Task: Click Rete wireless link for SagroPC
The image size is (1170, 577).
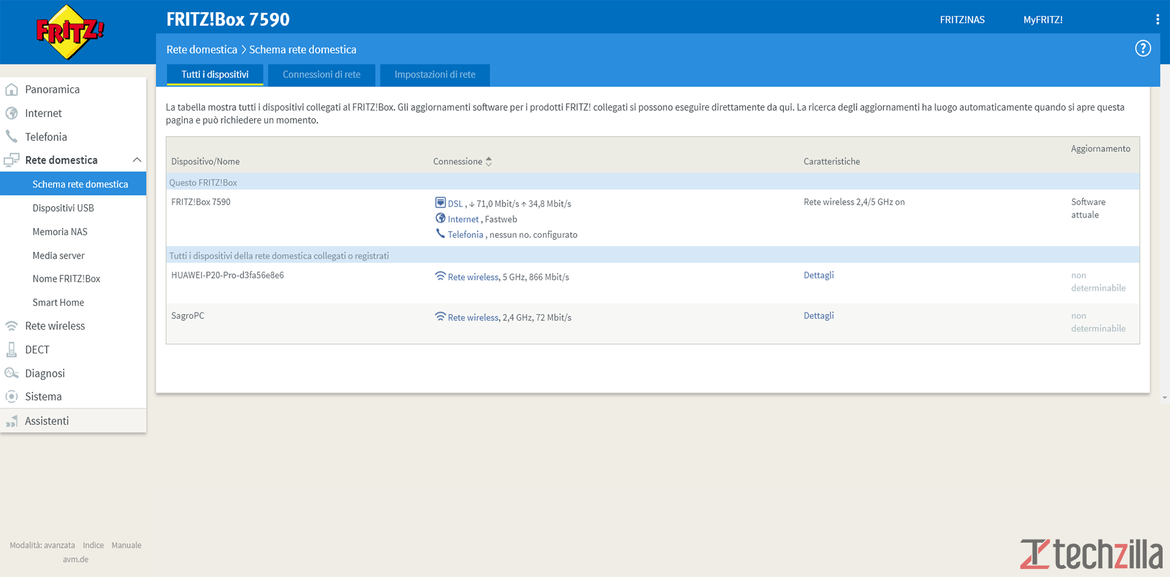Action: [473, 318]
